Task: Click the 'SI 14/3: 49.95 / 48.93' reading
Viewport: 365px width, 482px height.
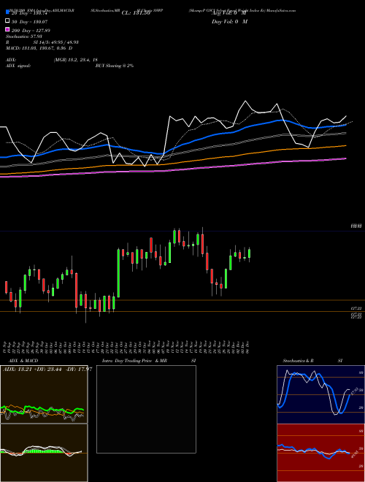Action: [56, 42]
